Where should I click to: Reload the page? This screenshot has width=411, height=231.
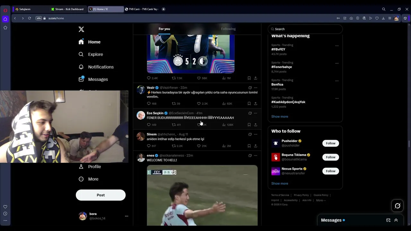(x=30, y=18)
